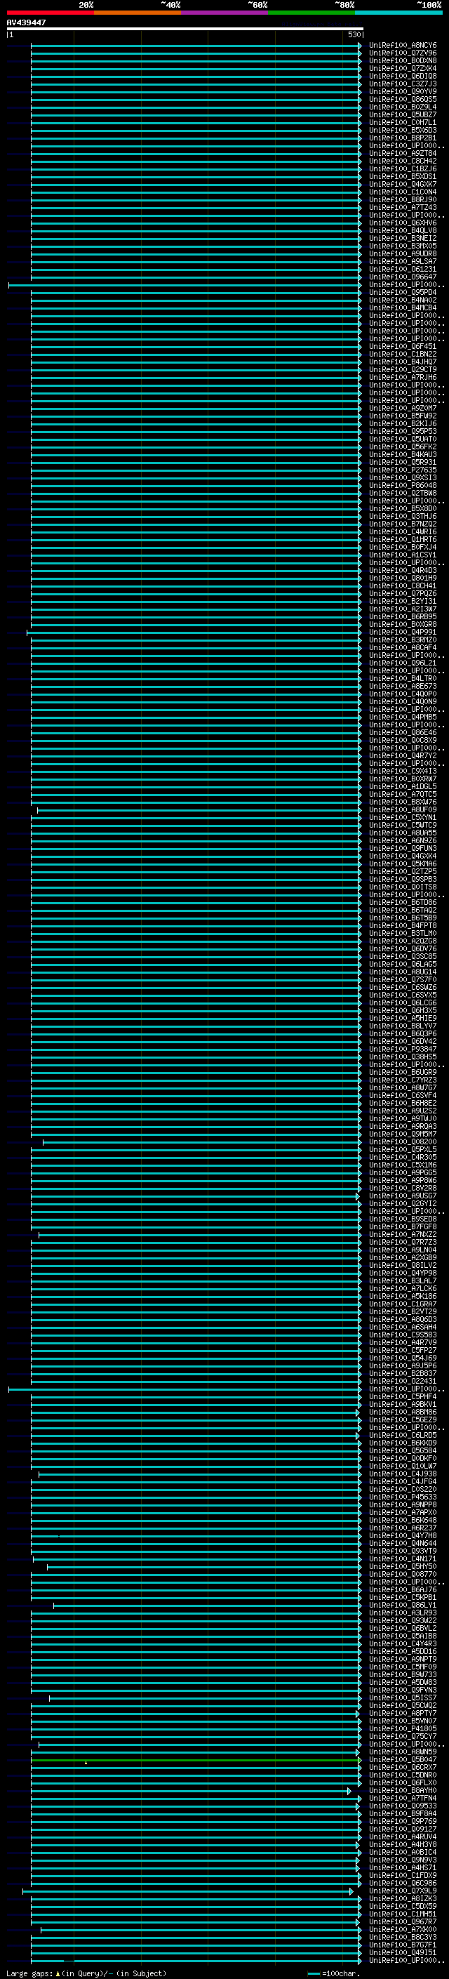This screenshot has height=1979, width=449.
Task: Select the UniRef100_Q4GXK7 label
Action: 403,185
